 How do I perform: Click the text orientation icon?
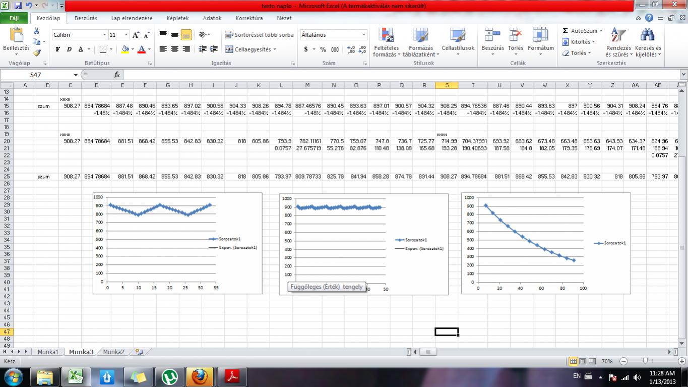point(203,35)
